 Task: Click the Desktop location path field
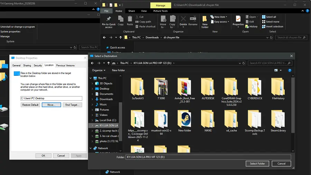[x=51, y=98]
